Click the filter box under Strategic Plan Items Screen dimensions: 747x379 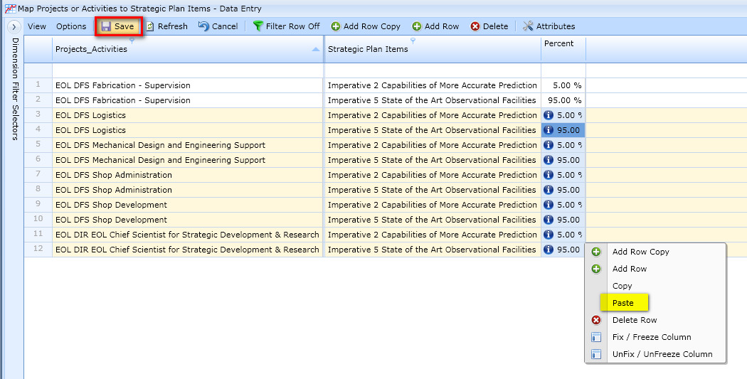coord(433,70)
